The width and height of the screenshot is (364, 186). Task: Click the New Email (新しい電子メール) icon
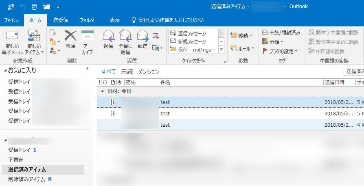coord(12,36)
